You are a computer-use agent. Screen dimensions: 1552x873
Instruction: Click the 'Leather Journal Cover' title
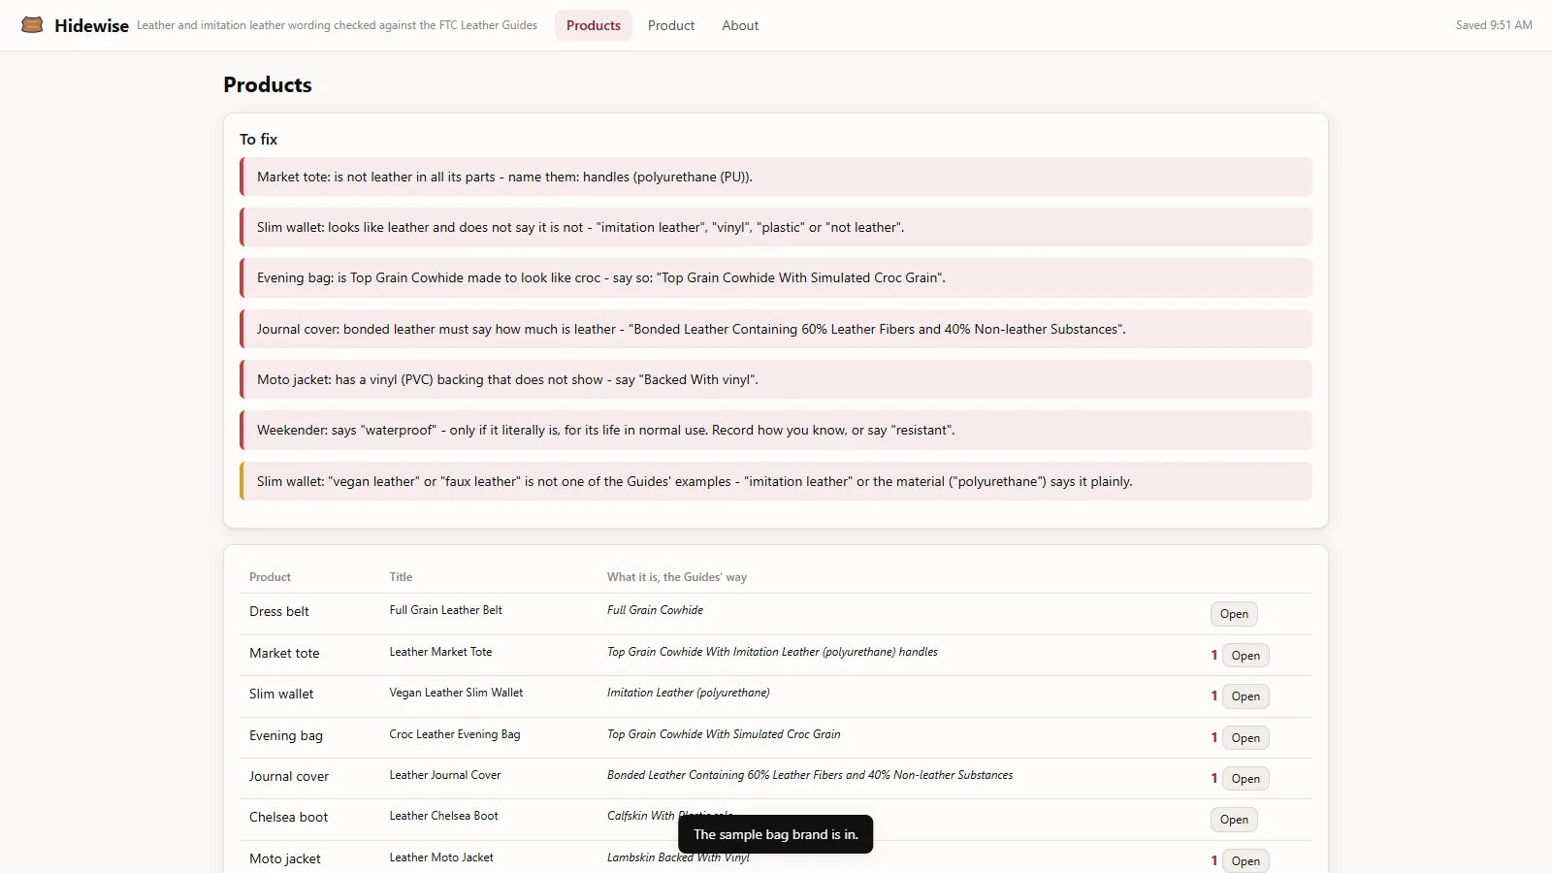point(445,775)
